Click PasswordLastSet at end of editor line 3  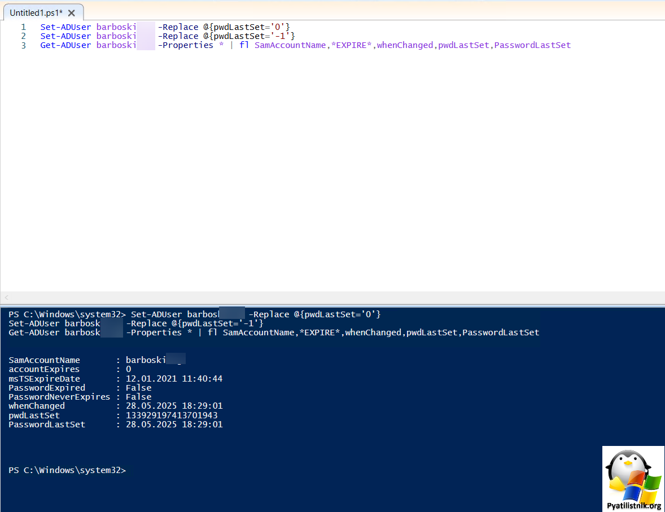tap(533, 45)
